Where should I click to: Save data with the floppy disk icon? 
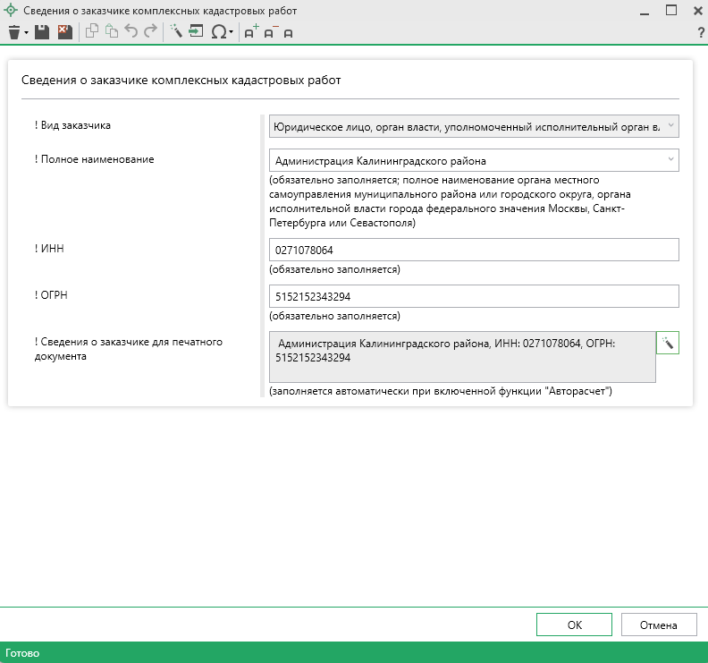(42, 32)
